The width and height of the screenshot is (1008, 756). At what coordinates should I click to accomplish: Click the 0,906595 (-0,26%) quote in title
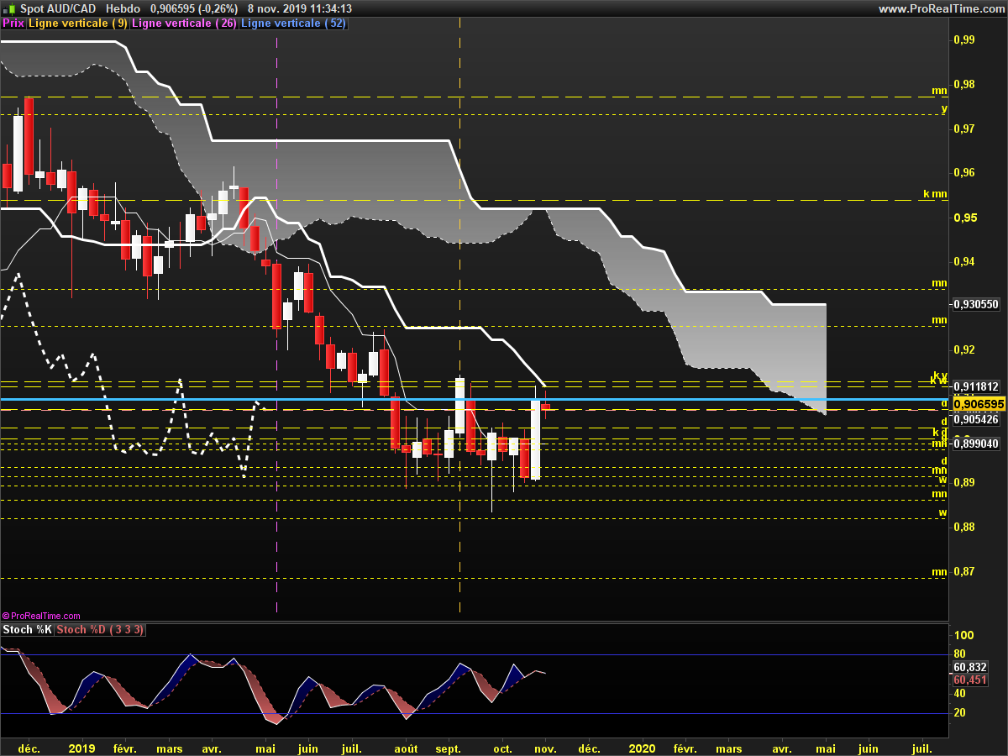(x=194, y=8)
